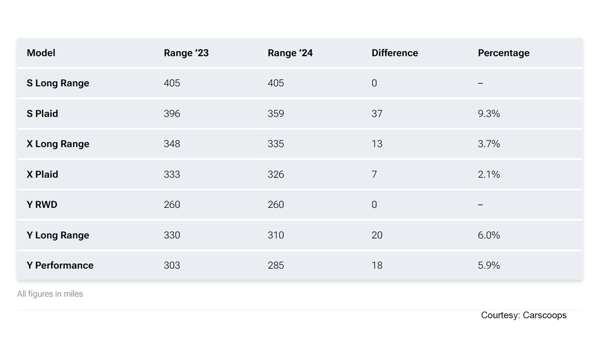This screenshot has width=599, height=337.
Task: Click the Difference column header
Action: tap(395, 53)
